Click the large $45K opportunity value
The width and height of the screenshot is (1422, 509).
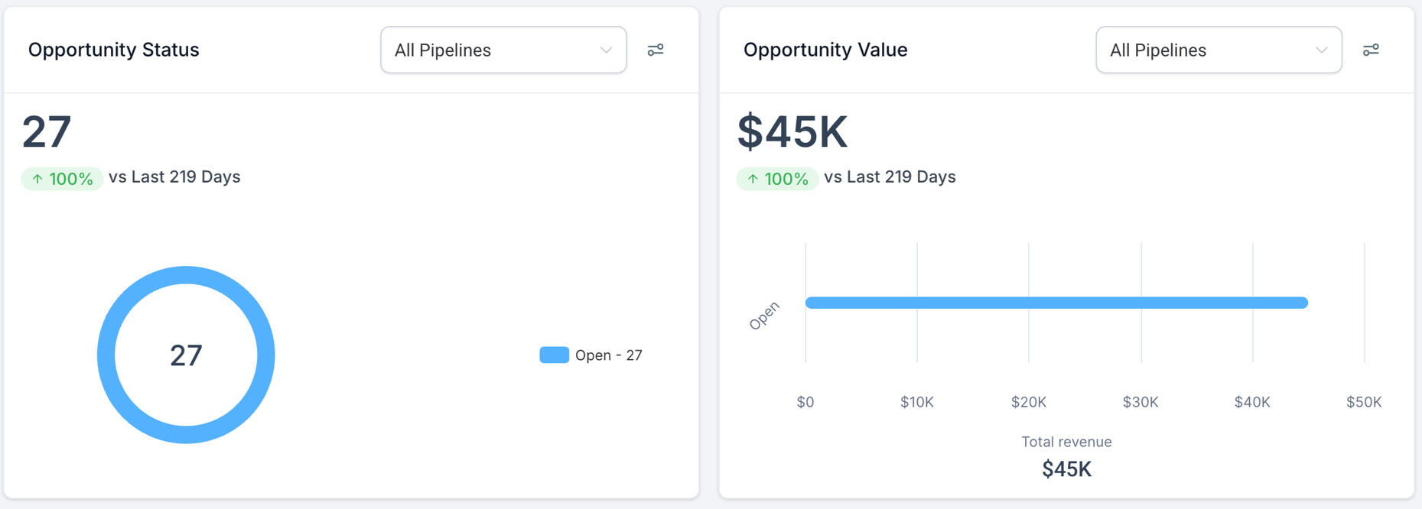point(792,131)
